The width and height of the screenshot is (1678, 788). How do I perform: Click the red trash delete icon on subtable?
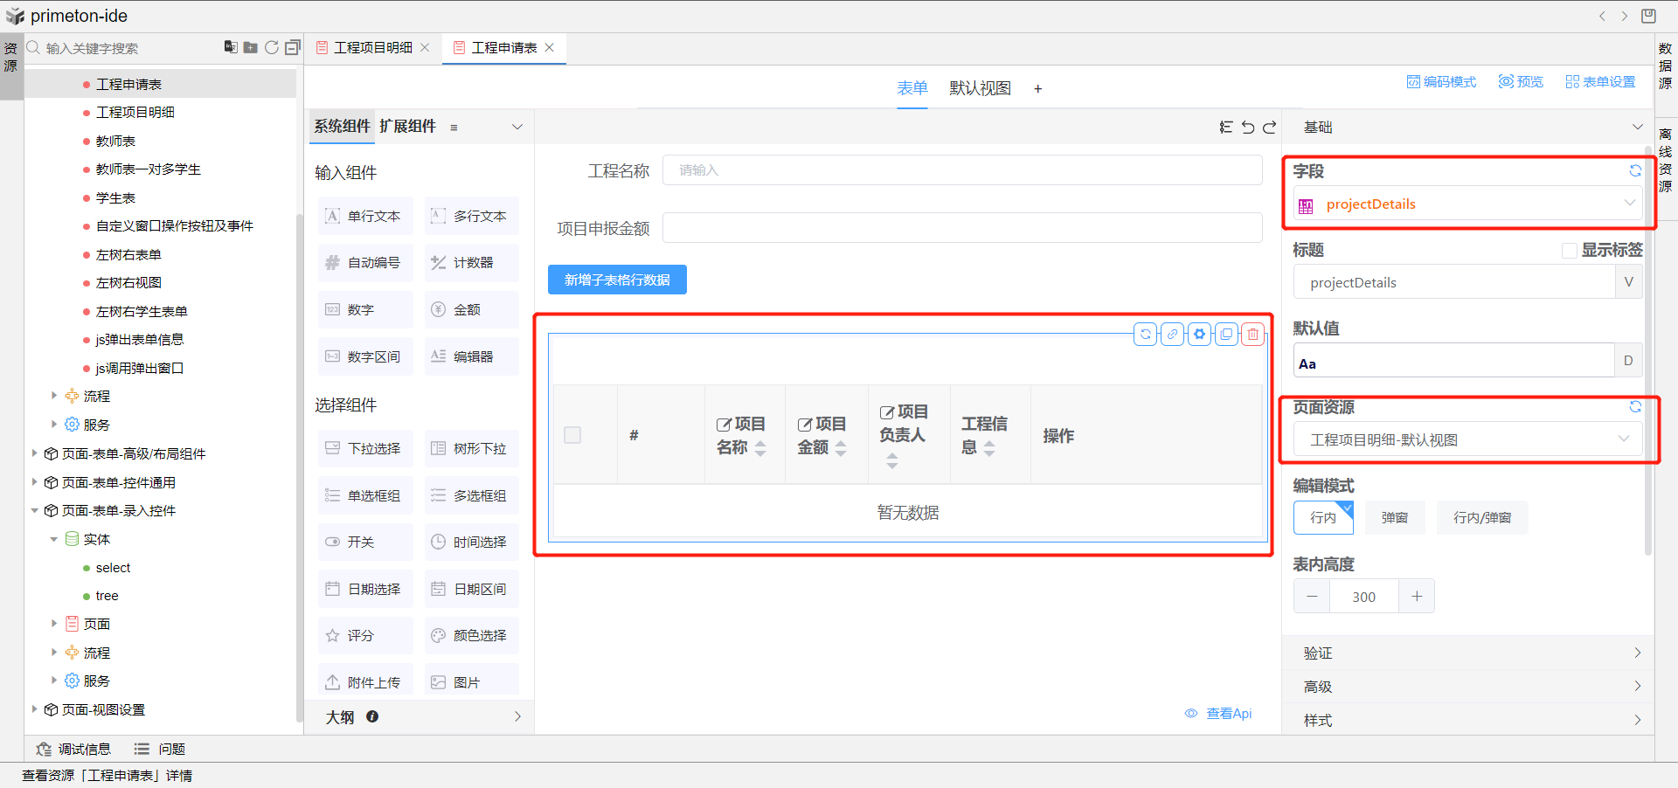(1253, 335)
